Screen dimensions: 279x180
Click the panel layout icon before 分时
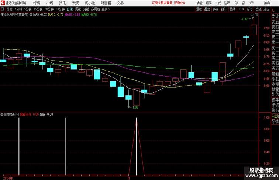3,9
